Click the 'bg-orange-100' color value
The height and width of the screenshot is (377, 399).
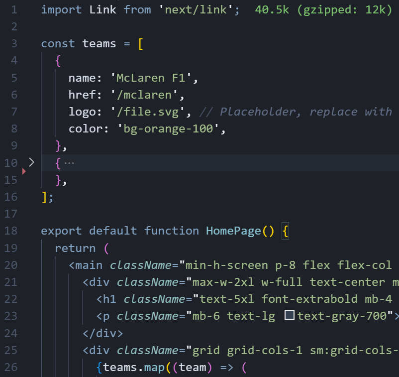(168, 128)
